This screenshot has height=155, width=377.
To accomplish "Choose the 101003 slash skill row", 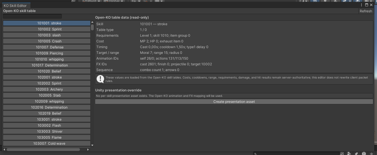I will [x=47, y=35].
